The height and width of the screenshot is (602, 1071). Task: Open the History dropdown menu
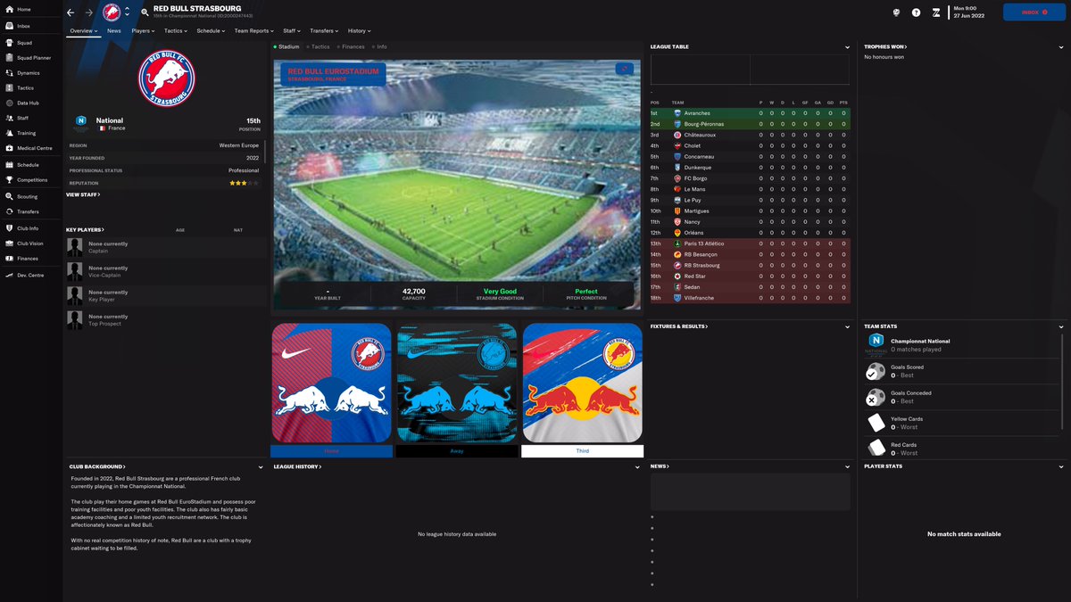[x=359, y=30]
